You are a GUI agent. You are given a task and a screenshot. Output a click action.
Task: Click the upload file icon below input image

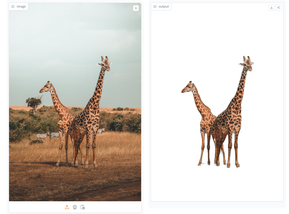(67, 207)
